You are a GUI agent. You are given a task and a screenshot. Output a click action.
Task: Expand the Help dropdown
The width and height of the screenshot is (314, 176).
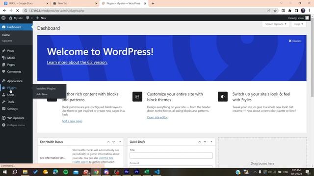pyautogui.click(x=299, y=24)
